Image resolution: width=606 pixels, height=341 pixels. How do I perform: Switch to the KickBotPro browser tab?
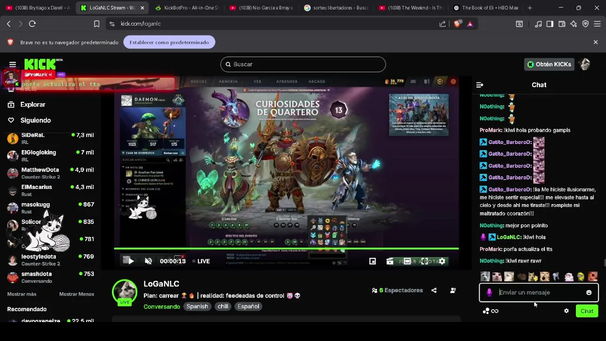187,8
